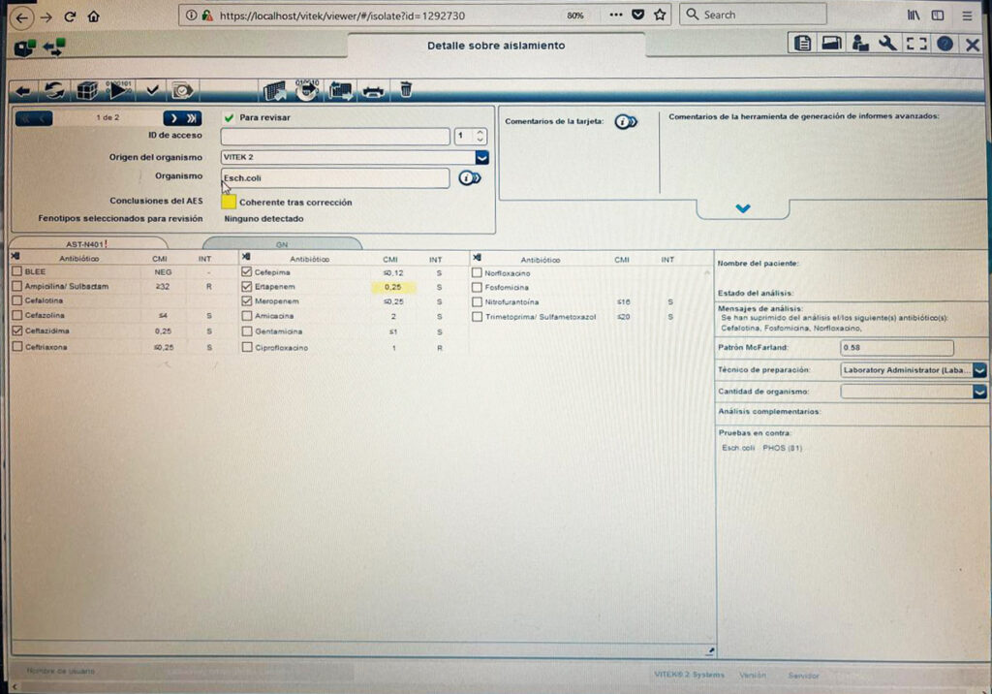Screen dimensions: 992x694
Task: Tick the BLEE checkbox
Action: (16, 272)
